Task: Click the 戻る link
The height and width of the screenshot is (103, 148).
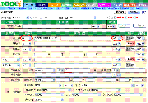Action: 144,12
